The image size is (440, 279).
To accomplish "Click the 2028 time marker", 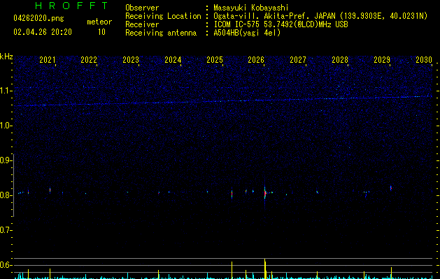I will click(x=340, y=60).
